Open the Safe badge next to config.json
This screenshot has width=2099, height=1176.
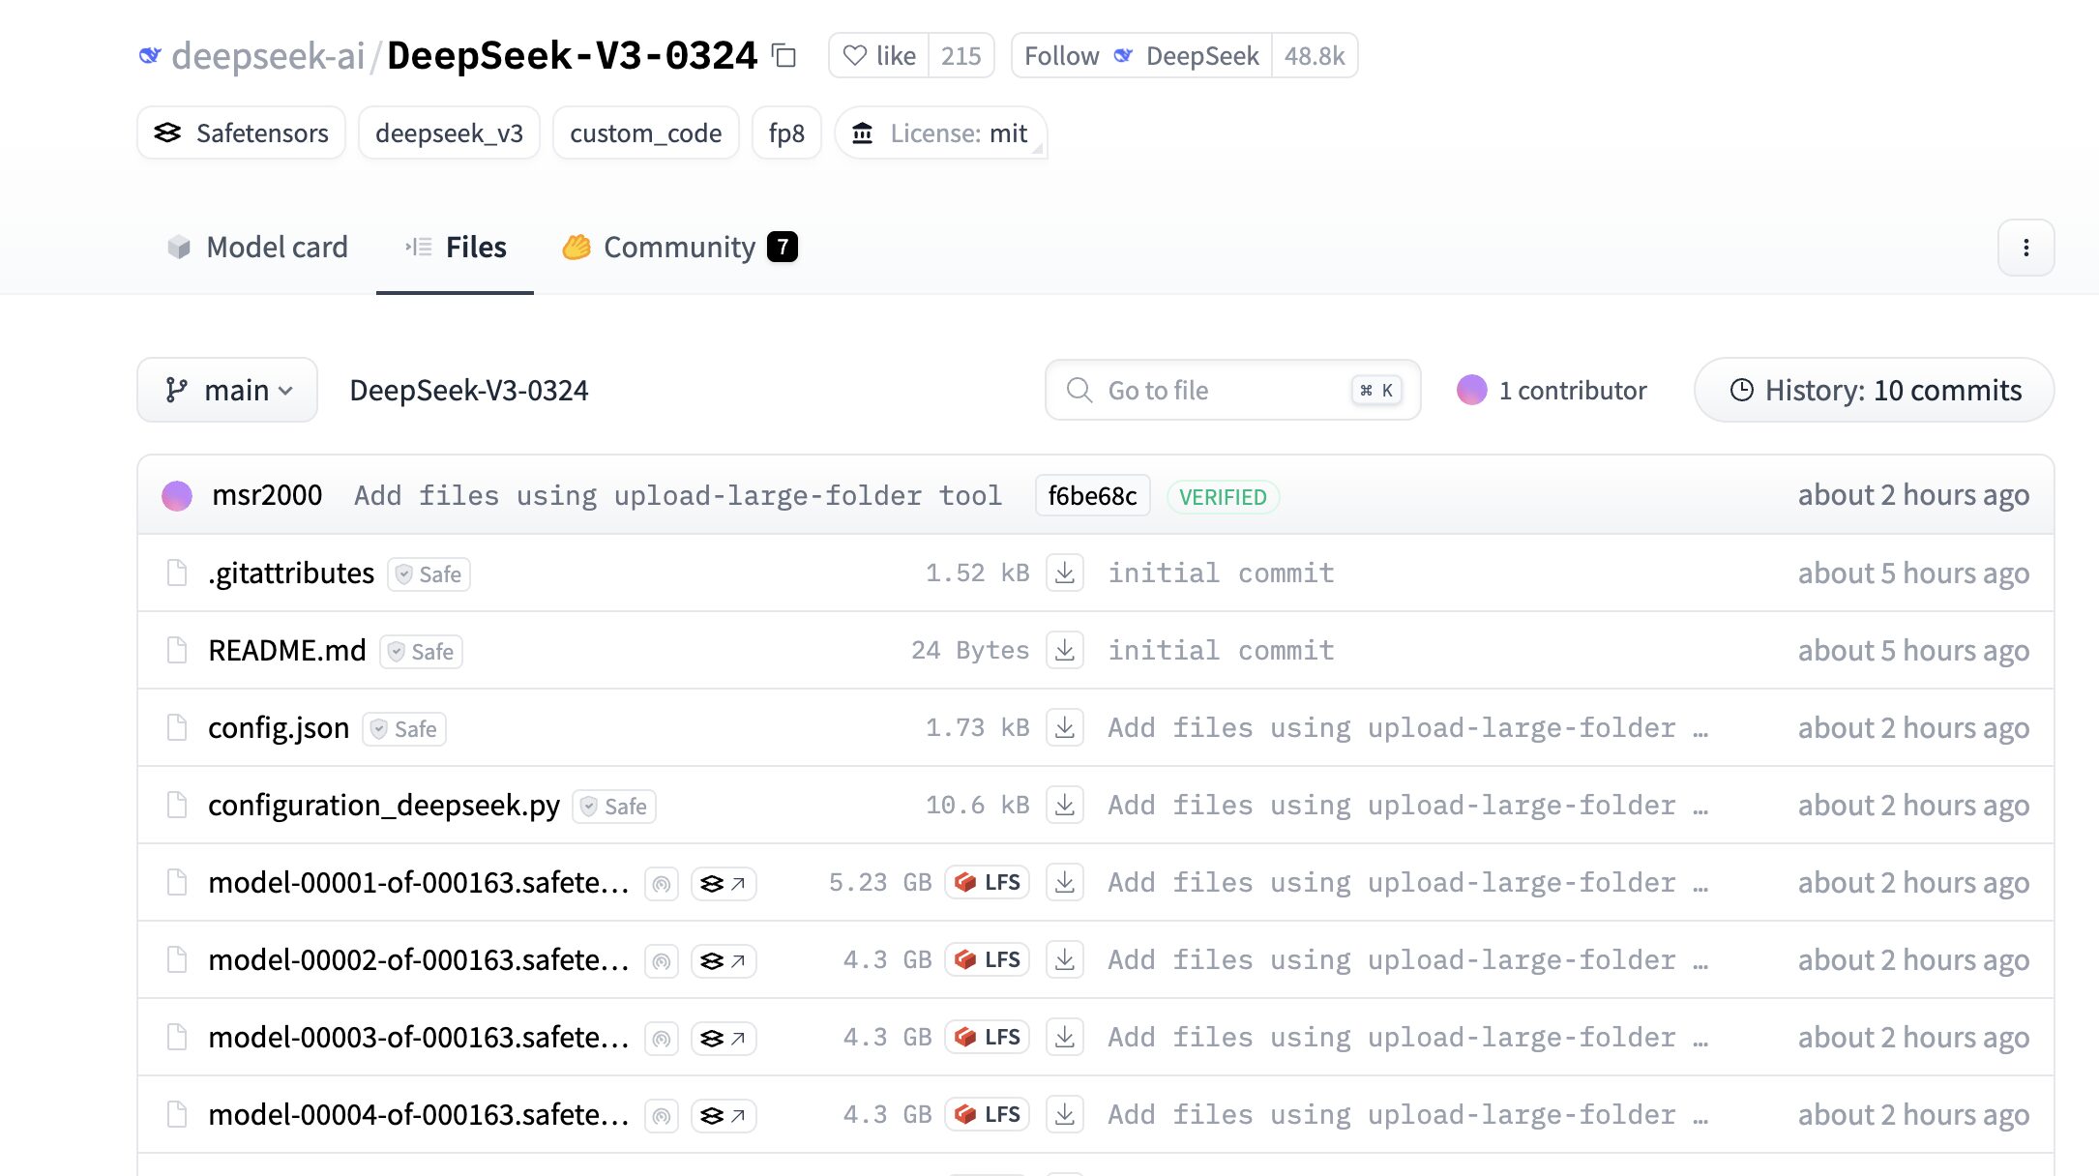tap(404, 728)
